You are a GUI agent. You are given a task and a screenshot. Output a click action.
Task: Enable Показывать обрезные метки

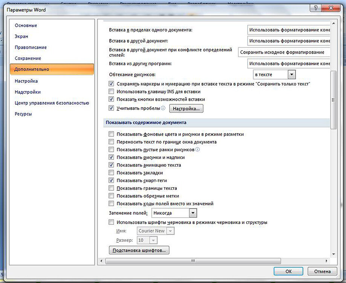(111, 196)
